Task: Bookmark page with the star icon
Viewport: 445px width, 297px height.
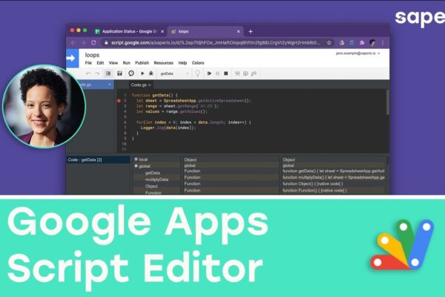Action: click(x=329, y=42)
